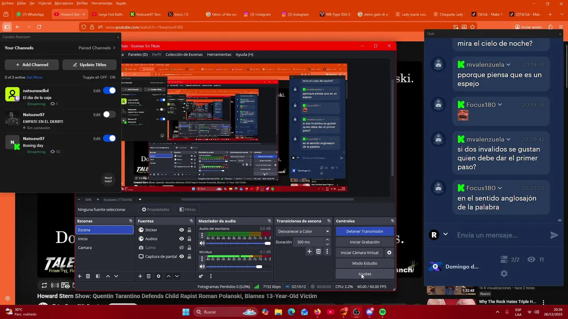Open OBS from Windows taskbar

pyautogui.click(x=356, y=312)
